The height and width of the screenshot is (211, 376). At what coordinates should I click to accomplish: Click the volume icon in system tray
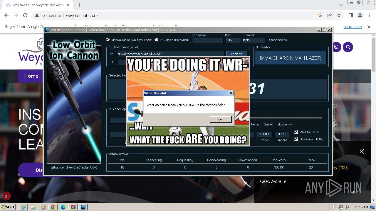tap(334, 207)
